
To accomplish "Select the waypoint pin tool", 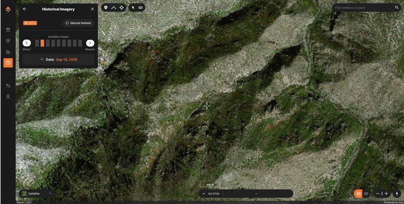I will point(106,7).
